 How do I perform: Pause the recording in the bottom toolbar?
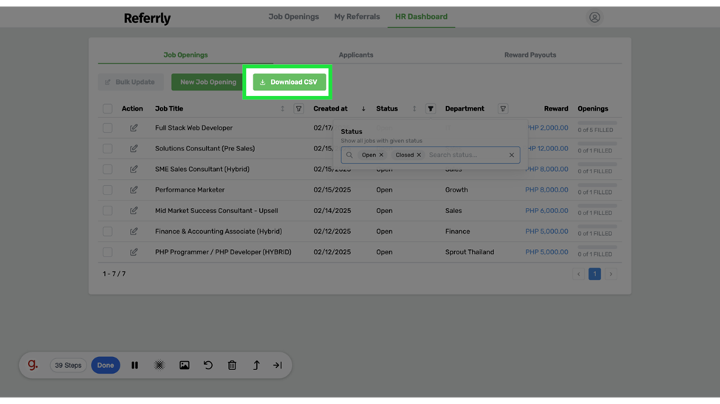134,365
